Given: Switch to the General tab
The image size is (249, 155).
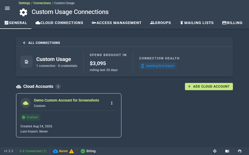Looking at the screenshot, I should pos(16,23).
